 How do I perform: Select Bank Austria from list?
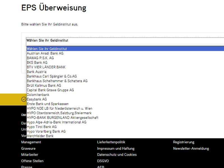pyautogui.click(x=125, y=72)
